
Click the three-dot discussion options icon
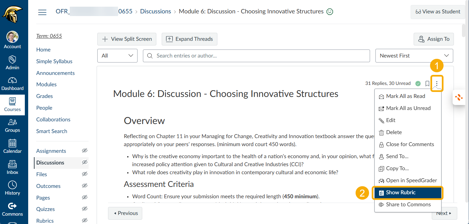(x=437, y=84)
